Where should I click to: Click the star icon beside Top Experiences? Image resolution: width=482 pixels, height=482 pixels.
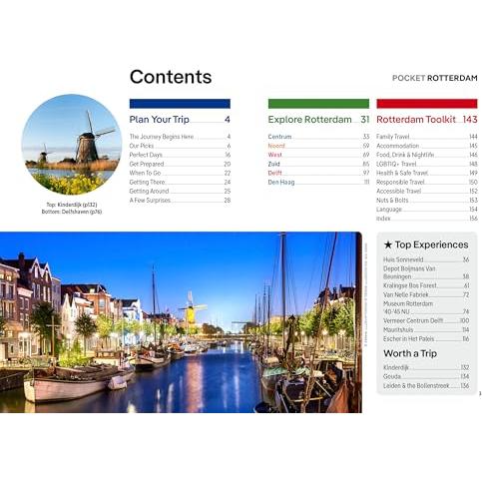coord(388,244)
